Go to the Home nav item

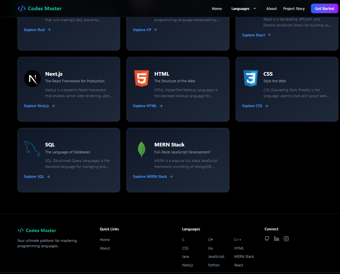click(x=217, y=9)
